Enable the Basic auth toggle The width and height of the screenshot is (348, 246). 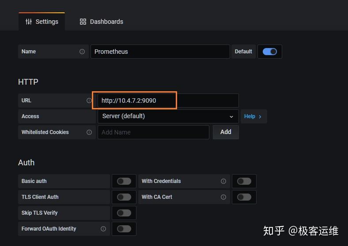click(124, 181)
